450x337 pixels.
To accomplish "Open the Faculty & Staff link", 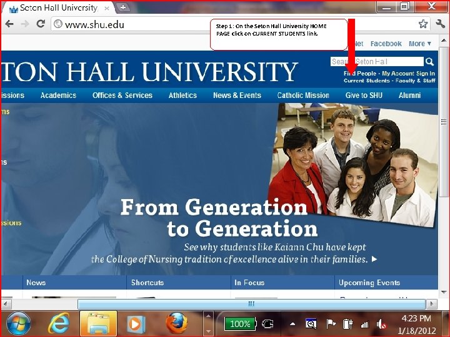I will click(415, 81).
